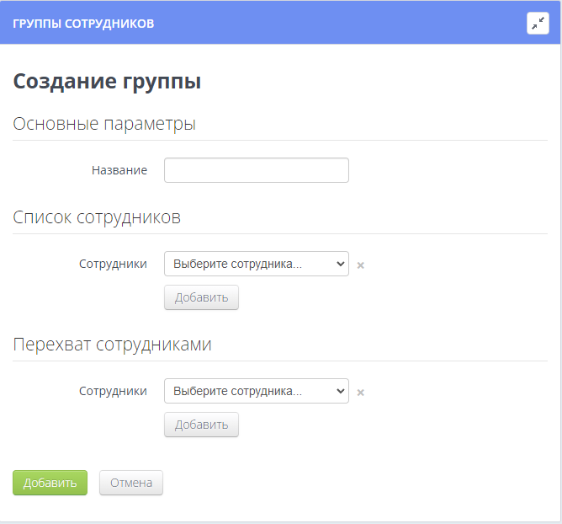Click the Сотрудники label in Перехват сотрудниками
Screen dimensions: 562x524
(x=113, y=391)
